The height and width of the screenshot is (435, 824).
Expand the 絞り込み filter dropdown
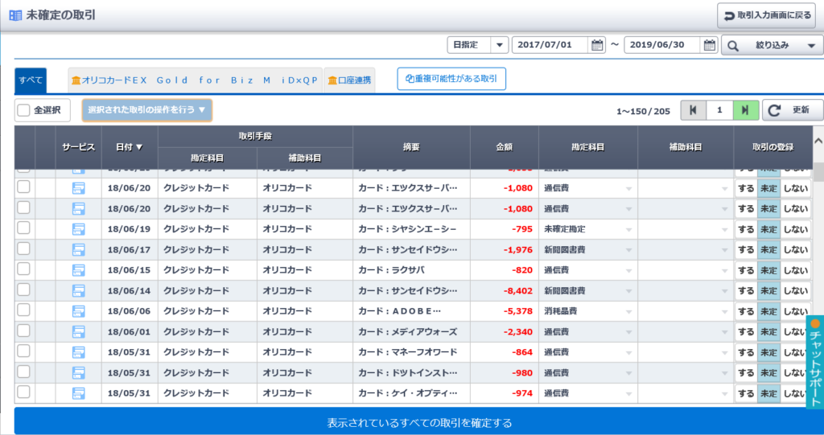coord(772,46)
